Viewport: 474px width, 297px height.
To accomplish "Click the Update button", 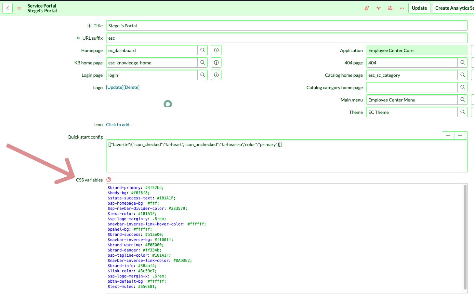I will pyautogui.click(x=419, y=8).
